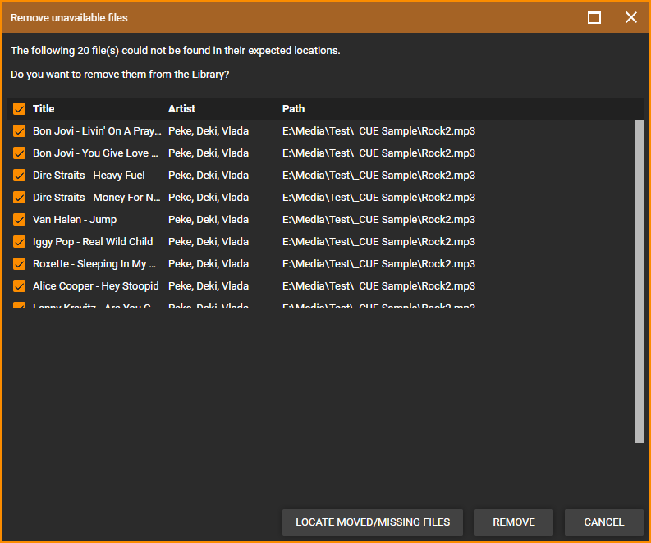Select the Van Halen - Jump row title

tap(75, 220)
